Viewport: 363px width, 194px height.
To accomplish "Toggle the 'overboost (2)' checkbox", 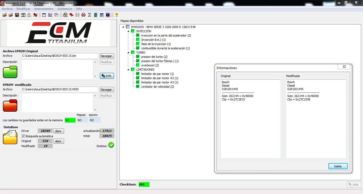I will click(138, 65).
